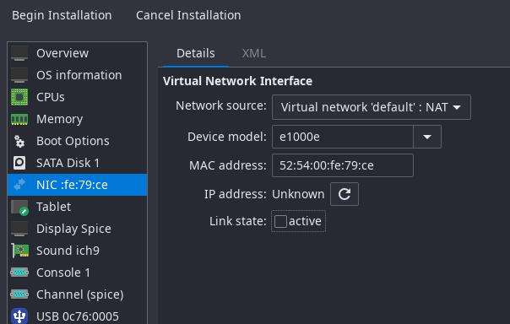Click the 'Unknown' IP address value
The height and width of the screenshot is (324, 510).
pos(298,194)
